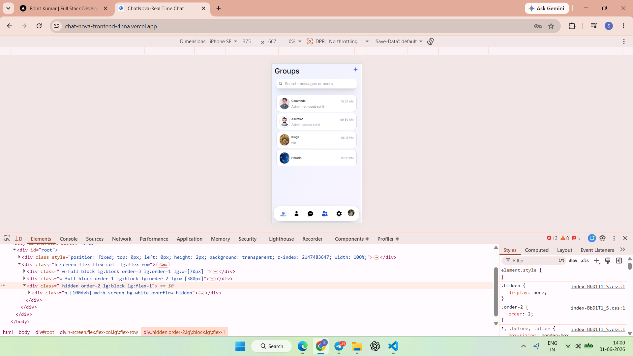Open the Commndo group chat

click(x=316, y=104)
